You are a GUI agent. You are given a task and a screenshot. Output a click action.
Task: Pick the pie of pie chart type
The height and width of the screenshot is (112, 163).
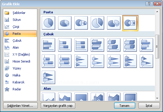[81, 23]
